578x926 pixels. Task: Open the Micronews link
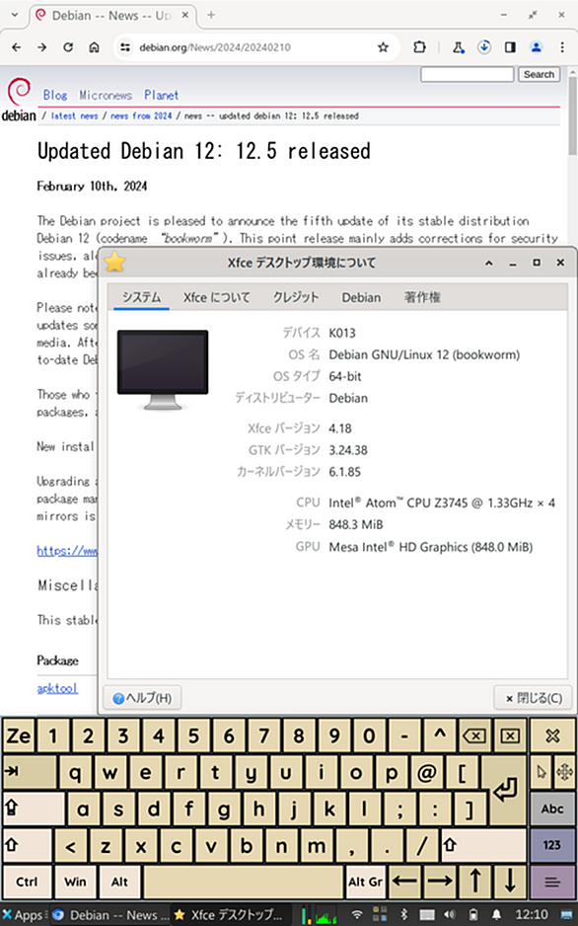point(106,95)
